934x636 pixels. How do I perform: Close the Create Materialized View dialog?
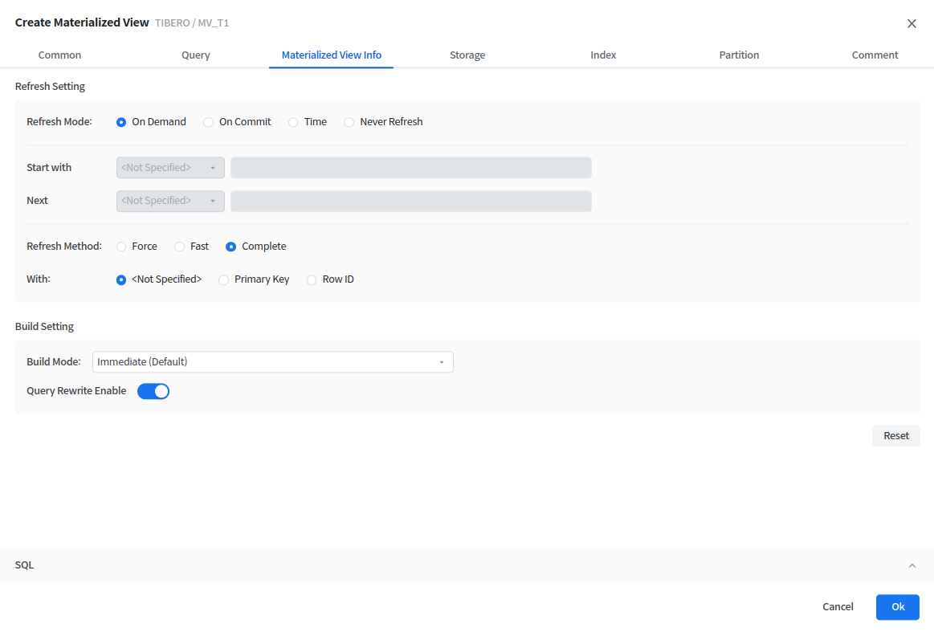click(x=912, y=23)
